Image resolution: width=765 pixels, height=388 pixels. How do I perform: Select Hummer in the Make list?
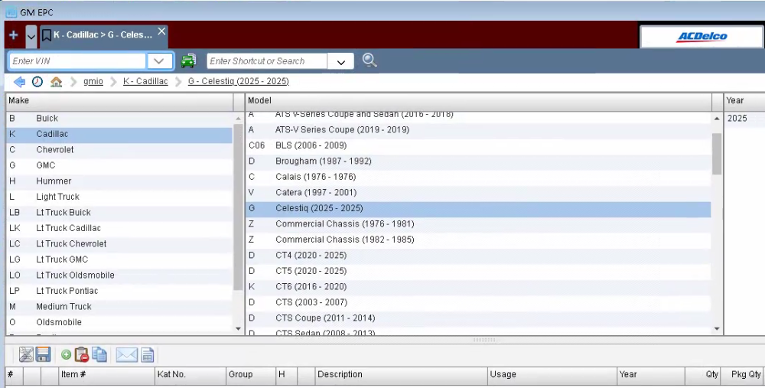click(119, 181)
